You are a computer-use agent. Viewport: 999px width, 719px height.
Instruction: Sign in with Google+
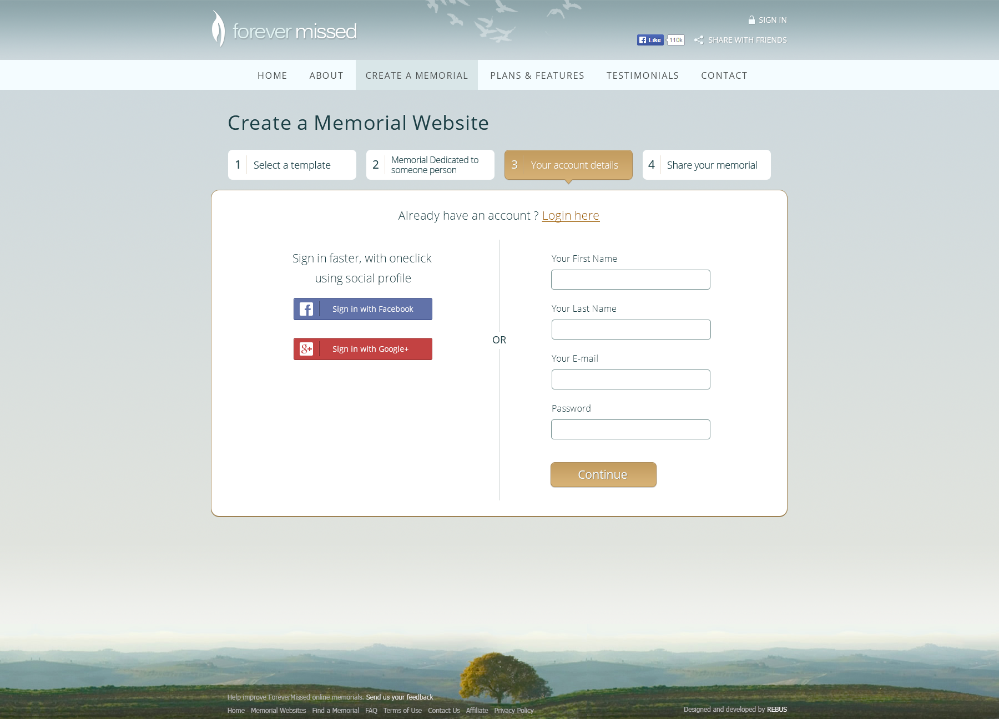(363, 349)
